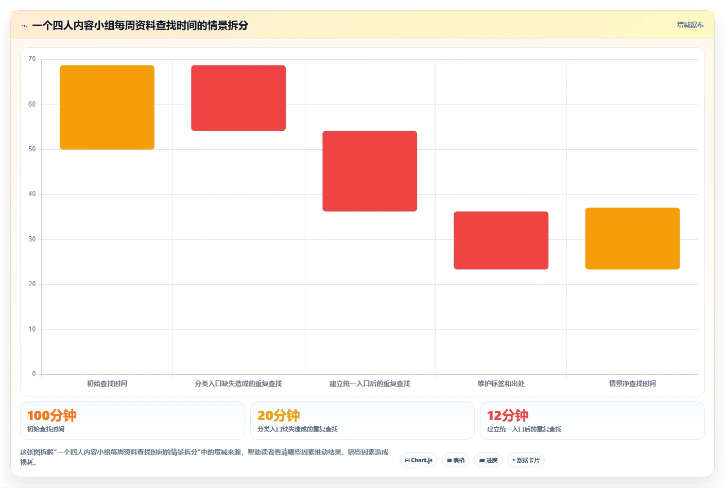Click y-axis tick value 50
Screen dimensions: 725x488
(x=32, y=149)
